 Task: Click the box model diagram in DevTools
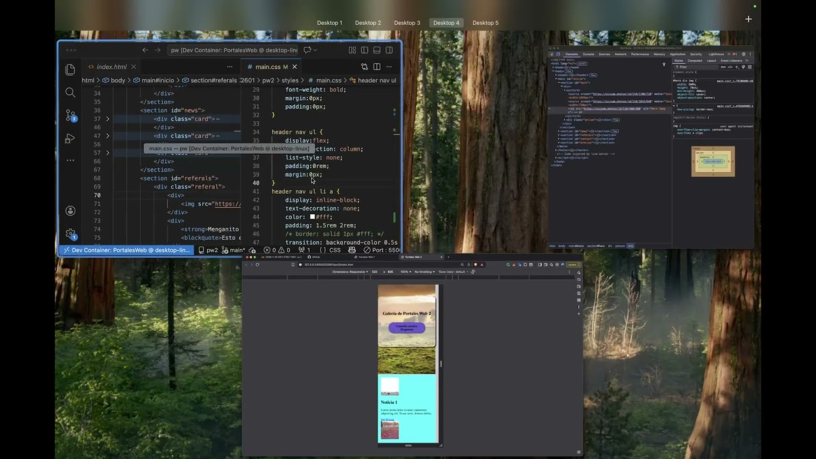point(713,161)
